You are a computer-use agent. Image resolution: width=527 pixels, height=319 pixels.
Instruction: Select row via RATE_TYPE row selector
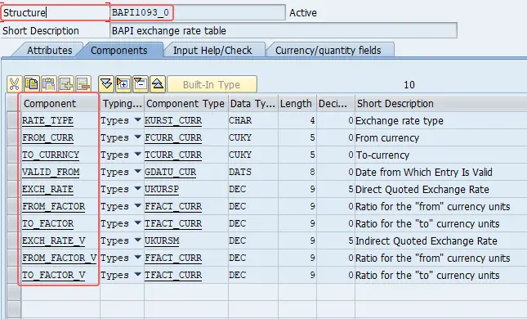pos(14,120)
